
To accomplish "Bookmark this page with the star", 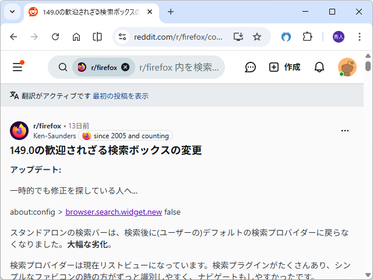I will (257, 37).
